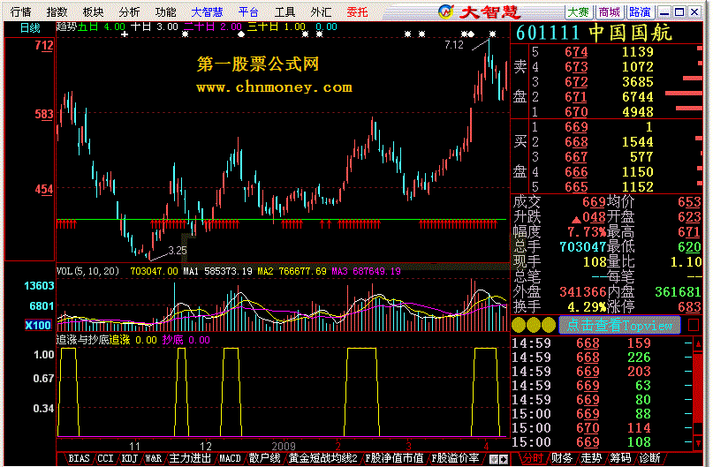Click the 大智慧 globe logo icon

tap(446, 11)
